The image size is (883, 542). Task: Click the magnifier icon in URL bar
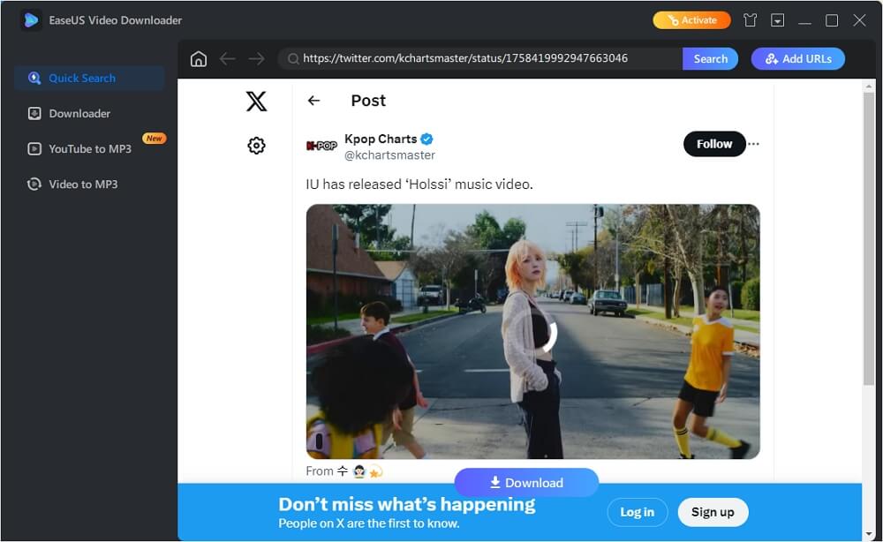pyautogui.click(x=293, y=58)
